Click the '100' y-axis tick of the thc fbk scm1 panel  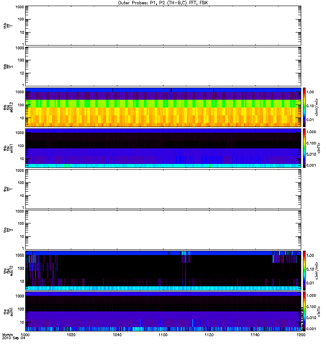coord(21,309)
